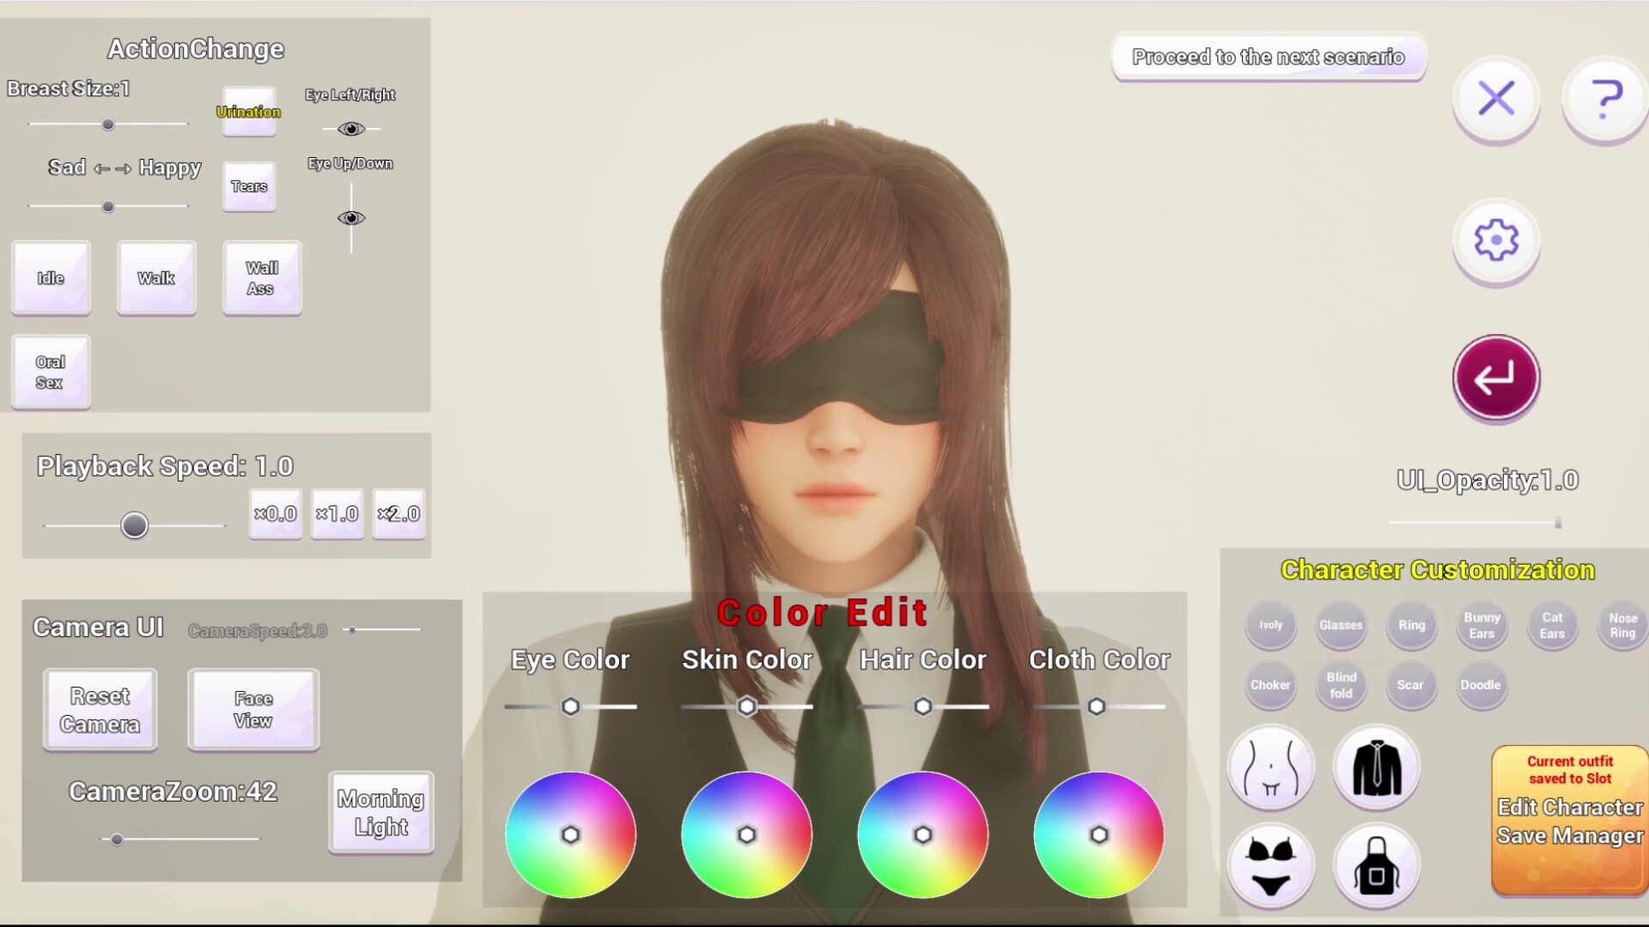Image resolution: width=1649 pixels, height=927 pixels.
Task: Open help with the question mark icon
Action: click(1605, 99)
